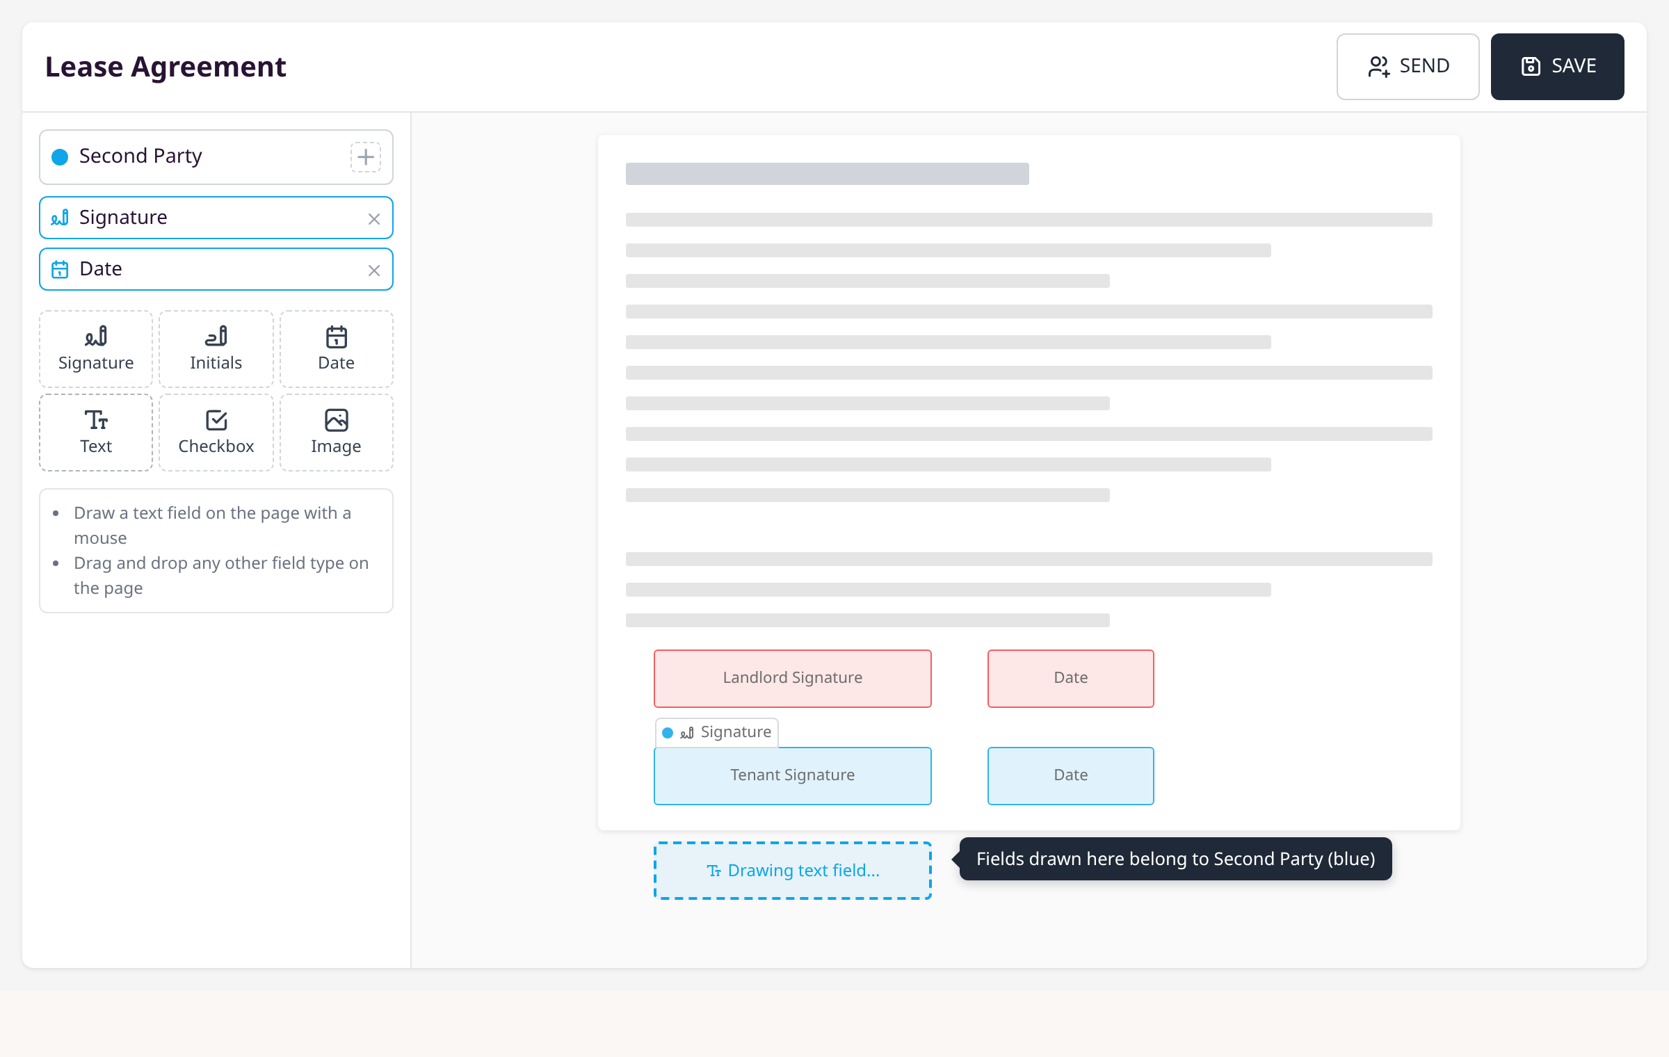Click the Signature label tag above Tenant Signature
This screenshot has width=1669, height=1057.
(717, 733)
